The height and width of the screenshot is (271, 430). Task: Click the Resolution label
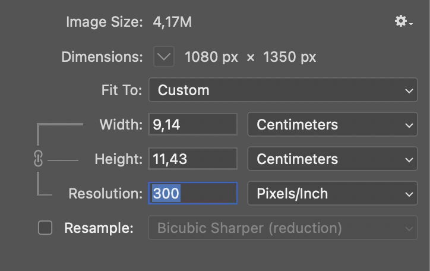tap(106, 194)
